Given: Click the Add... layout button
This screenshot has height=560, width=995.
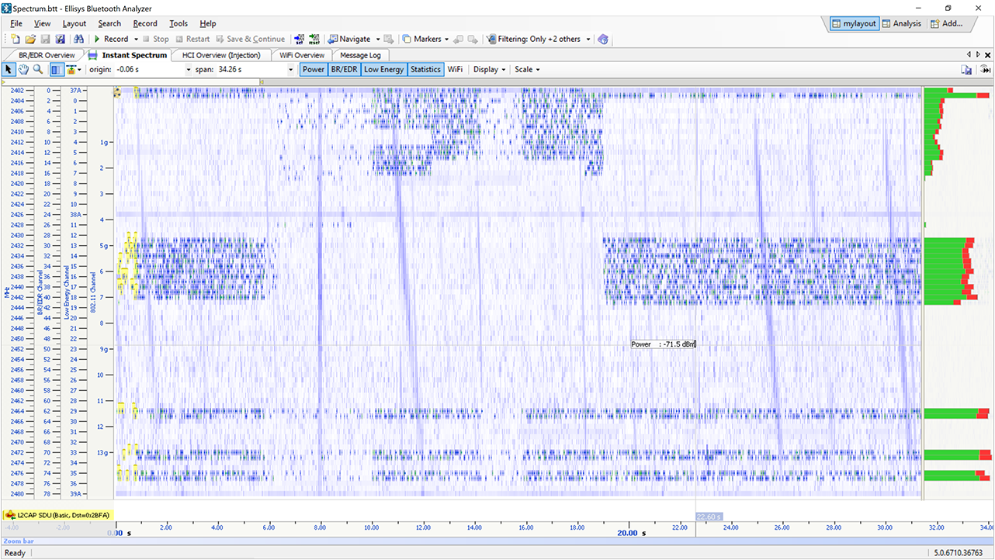Looking at the screenshot, I should (946, 23).
